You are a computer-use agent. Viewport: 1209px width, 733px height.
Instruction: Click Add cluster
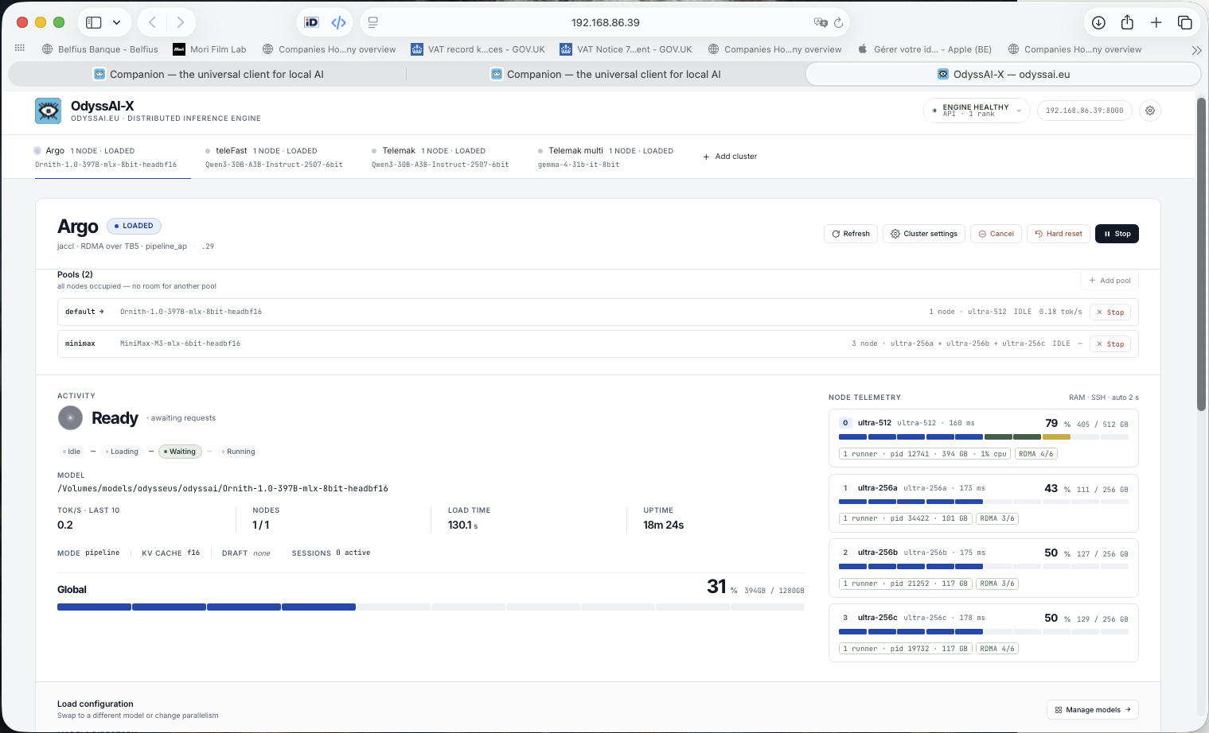(730, 157)
